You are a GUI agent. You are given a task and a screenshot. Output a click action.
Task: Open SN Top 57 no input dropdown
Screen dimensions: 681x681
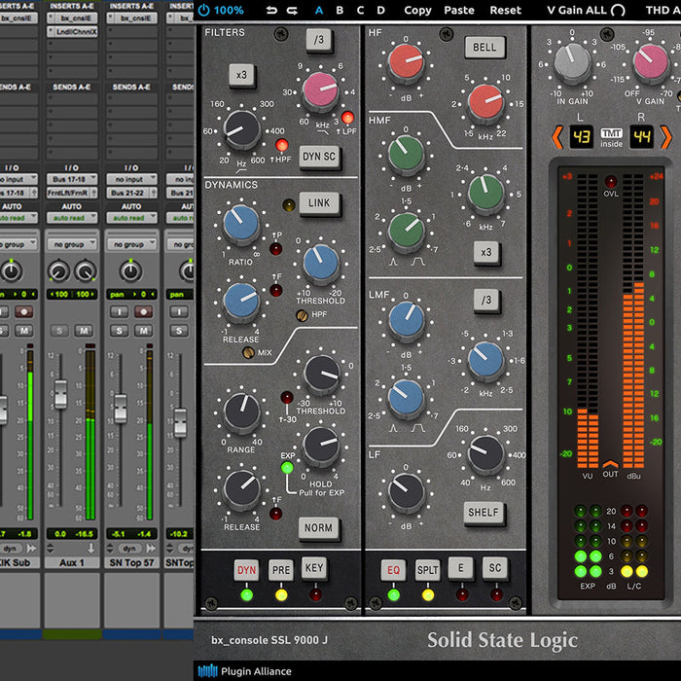pos(131,179)
